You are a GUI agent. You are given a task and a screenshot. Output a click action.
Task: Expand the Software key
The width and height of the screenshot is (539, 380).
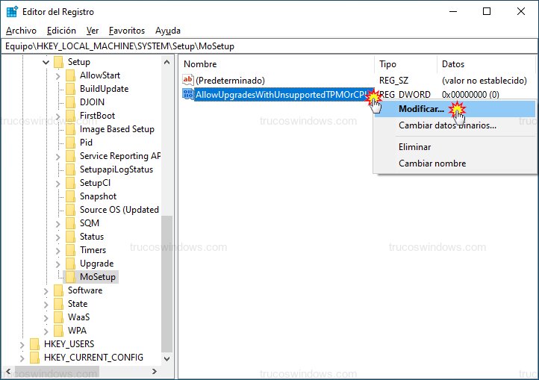(x=46, y=291)
